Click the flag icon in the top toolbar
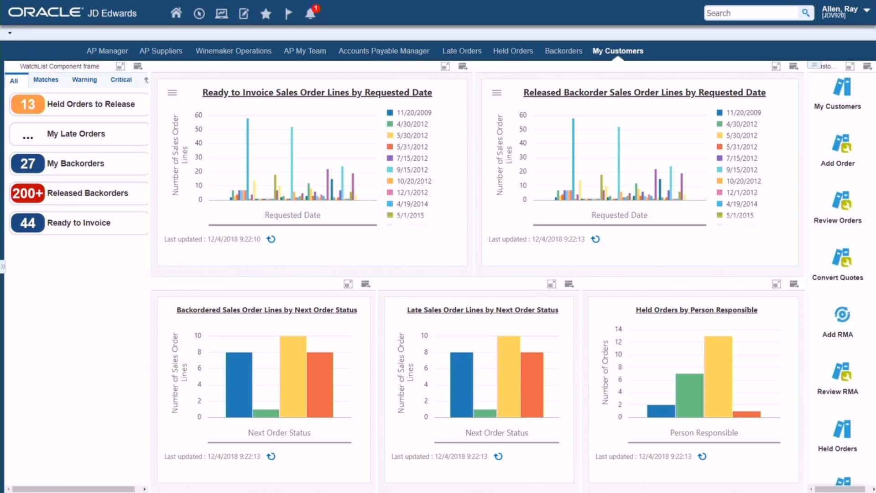Image resolution: width=876 pixels, height=493 pixels. [288, 14]
